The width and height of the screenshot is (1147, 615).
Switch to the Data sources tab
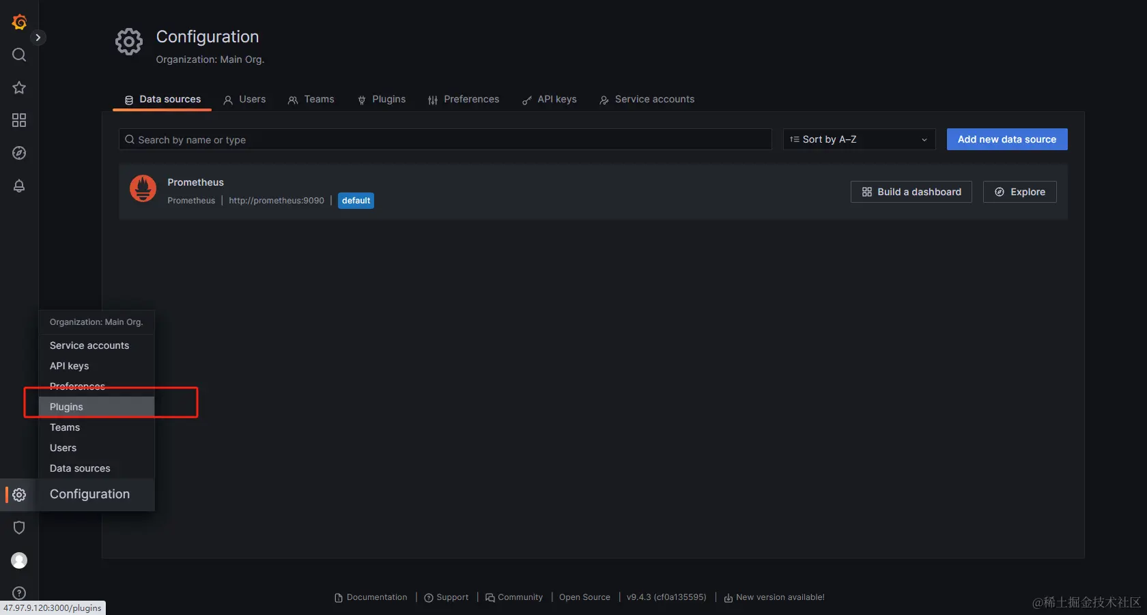(162, 99)
